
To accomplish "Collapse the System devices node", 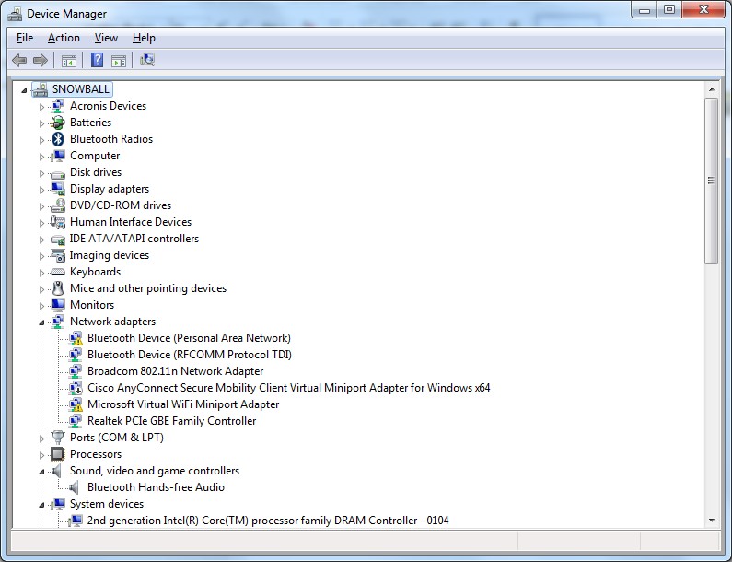I will tap(41, 505).
